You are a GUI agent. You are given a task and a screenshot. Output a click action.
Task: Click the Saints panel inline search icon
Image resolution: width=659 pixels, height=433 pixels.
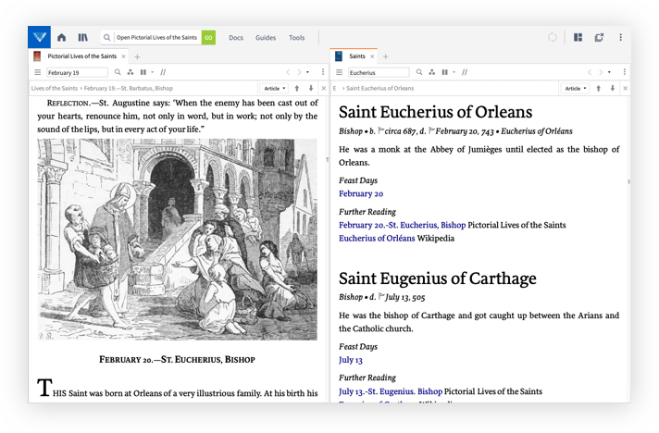pos(419,72)
